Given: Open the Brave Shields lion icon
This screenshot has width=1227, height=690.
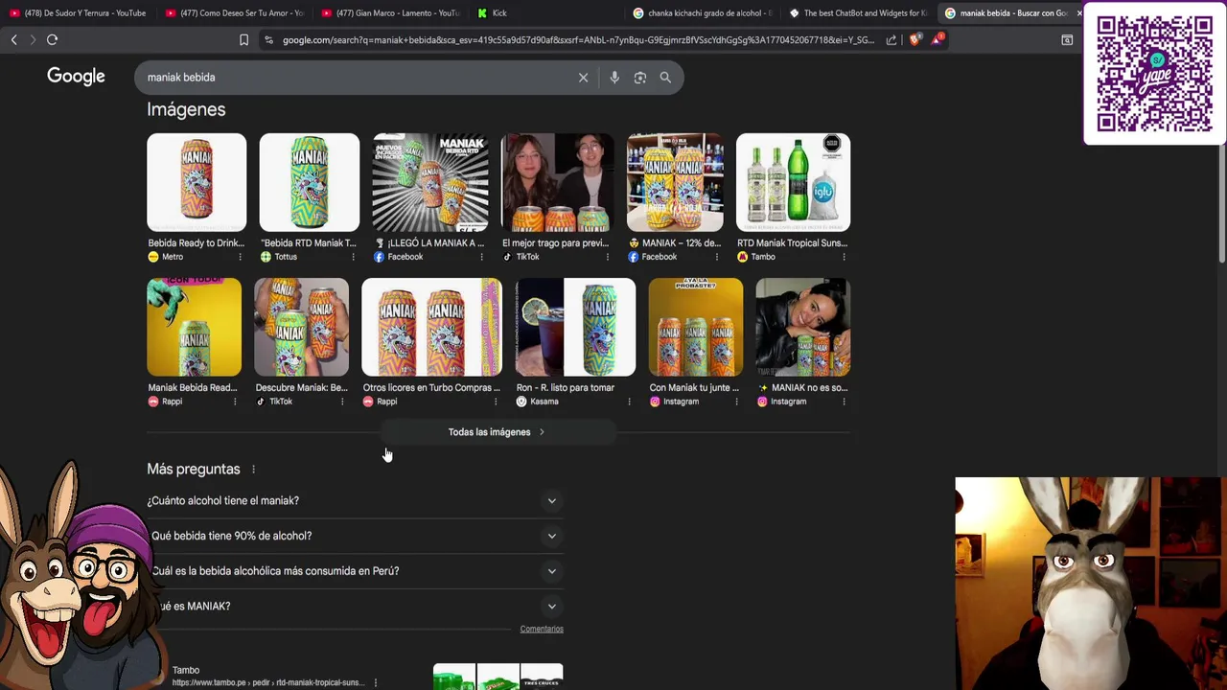Looking at the screenshot, I should pos(914,39).
